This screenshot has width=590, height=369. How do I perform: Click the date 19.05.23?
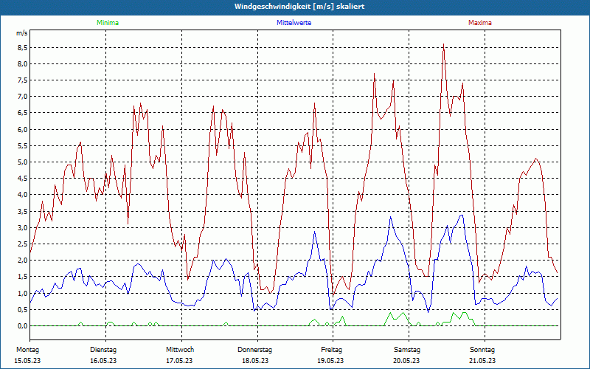tap(330, 361)
